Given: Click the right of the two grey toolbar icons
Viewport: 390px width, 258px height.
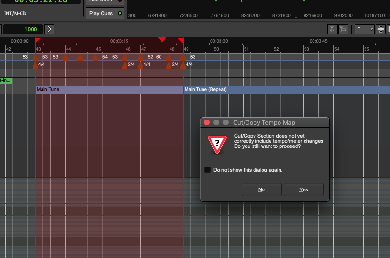Looking at the screenshot, I should [343, 29].
